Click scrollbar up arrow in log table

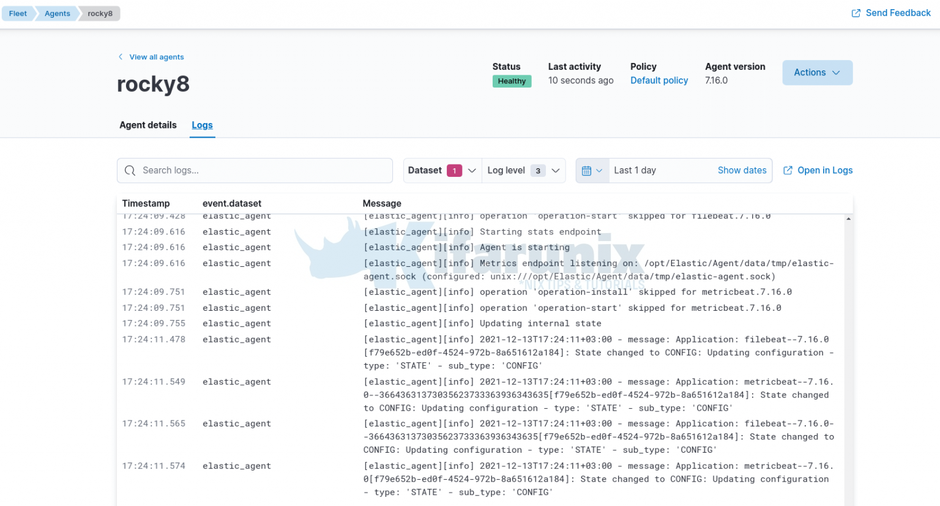point(848,219)
